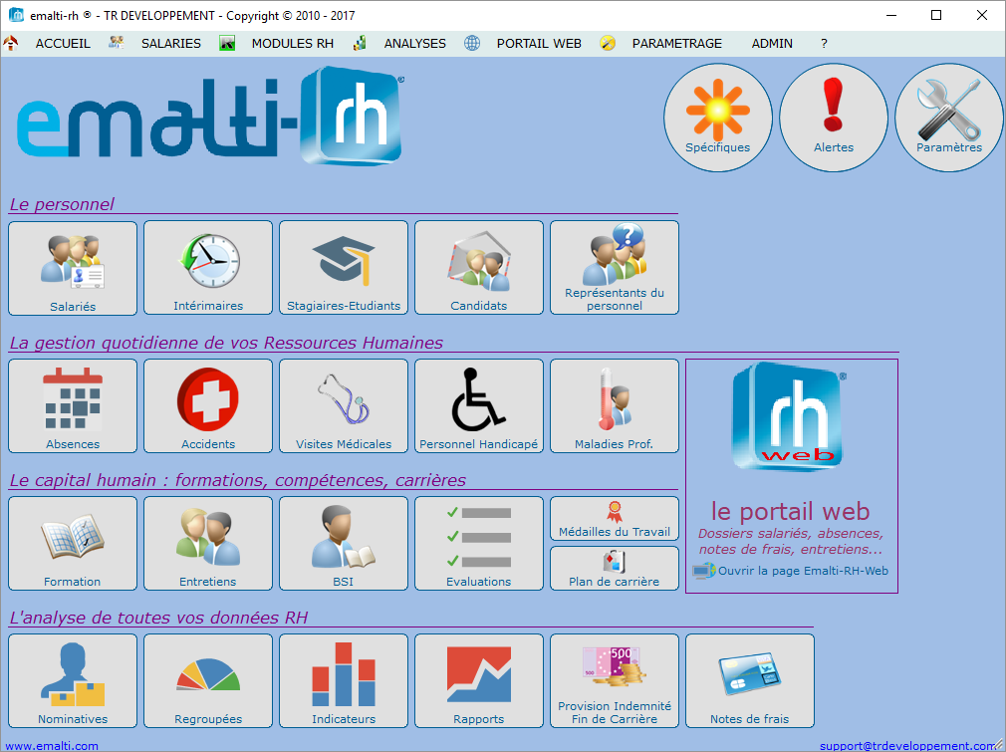Open the Formation tile
The height and width of the screenshot is (752, 1006).
tap(73, 543)
